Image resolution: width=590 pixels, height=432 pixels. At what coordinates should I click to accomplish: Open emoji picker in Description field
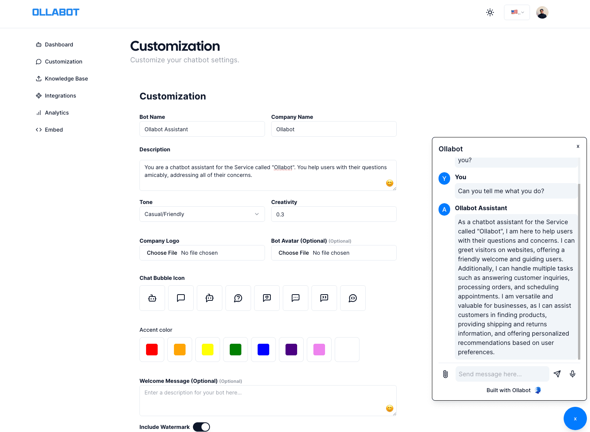[x=390, y=183]
